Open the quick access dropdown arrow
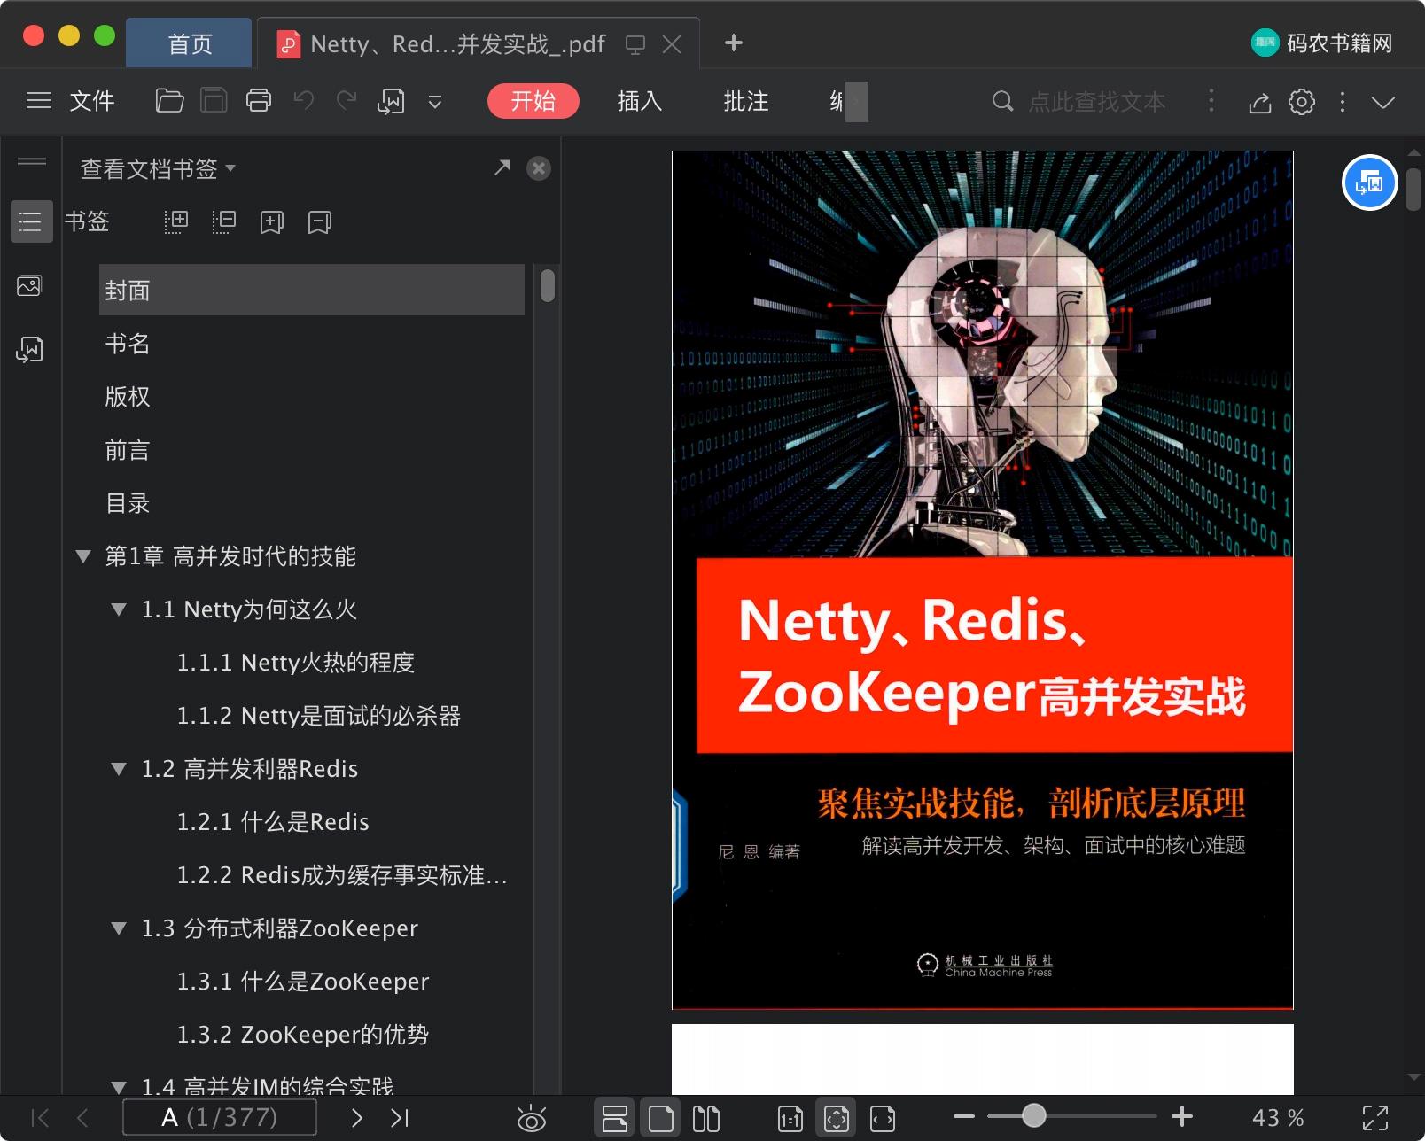The height and width of the screenshot is (1141, 1425). (x=435, y=102)
